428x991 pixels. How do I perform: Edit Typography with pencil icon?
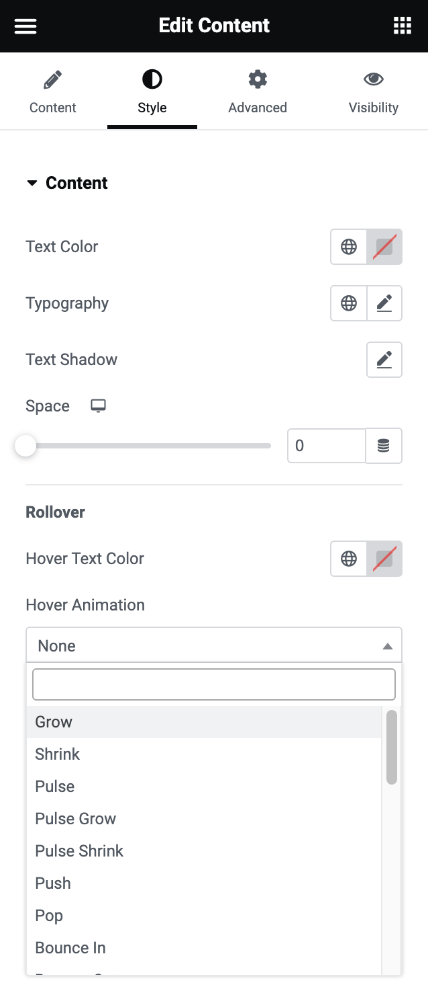click(384, 303)
